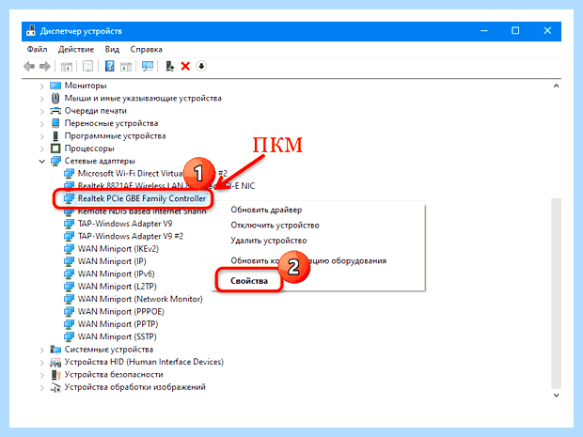Click the Системные устройства folder icon
The height and width of the screenshot is (437, 583).
(x=55, y=350)
